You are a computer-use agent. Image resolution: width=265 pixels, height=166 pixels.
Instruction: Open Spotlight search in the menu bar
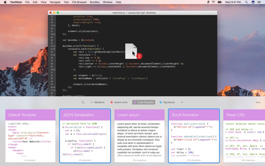pos(246,2)
